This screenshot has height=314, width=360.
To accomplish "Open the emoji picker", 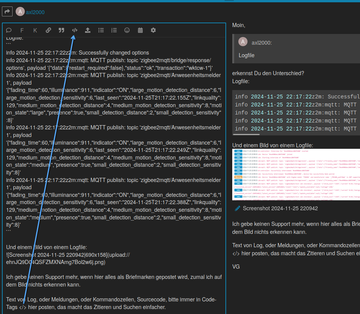I will [127, 30].
